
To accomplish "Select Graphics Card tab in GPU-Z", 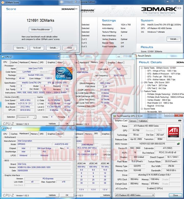I will (121, 120).
